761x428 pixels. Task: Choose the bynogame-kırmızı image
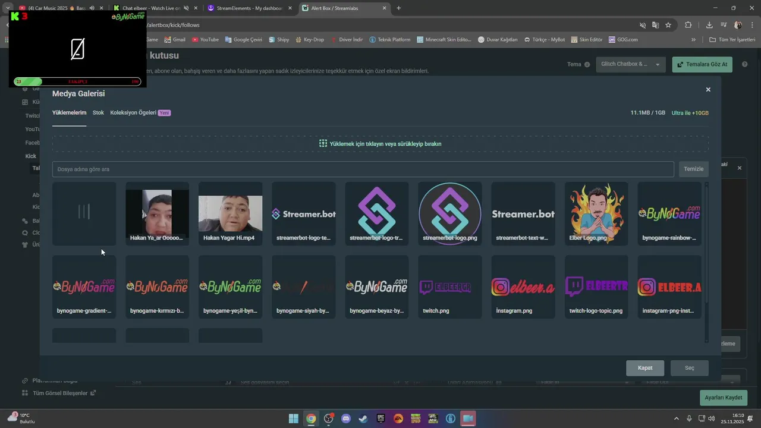tap(157, 287)
